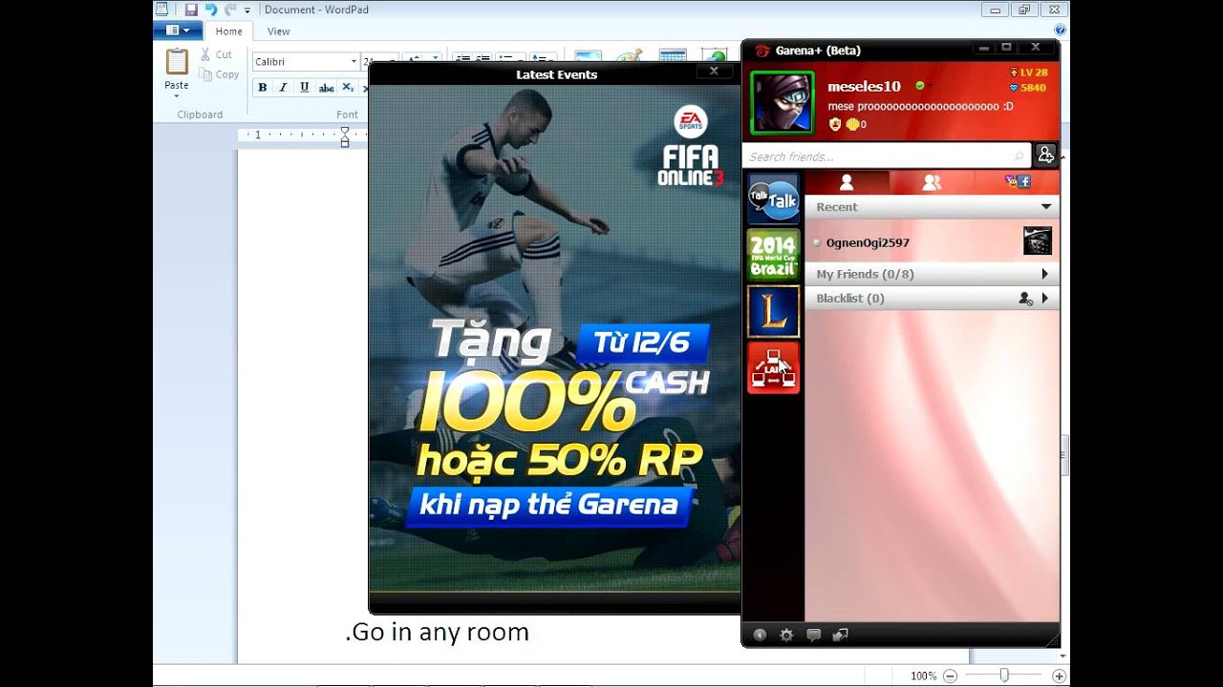The width and height of the screenshot is (1223, 687).
Task: Click the Garena flame logo in the title bar
Action: (762, 51)
